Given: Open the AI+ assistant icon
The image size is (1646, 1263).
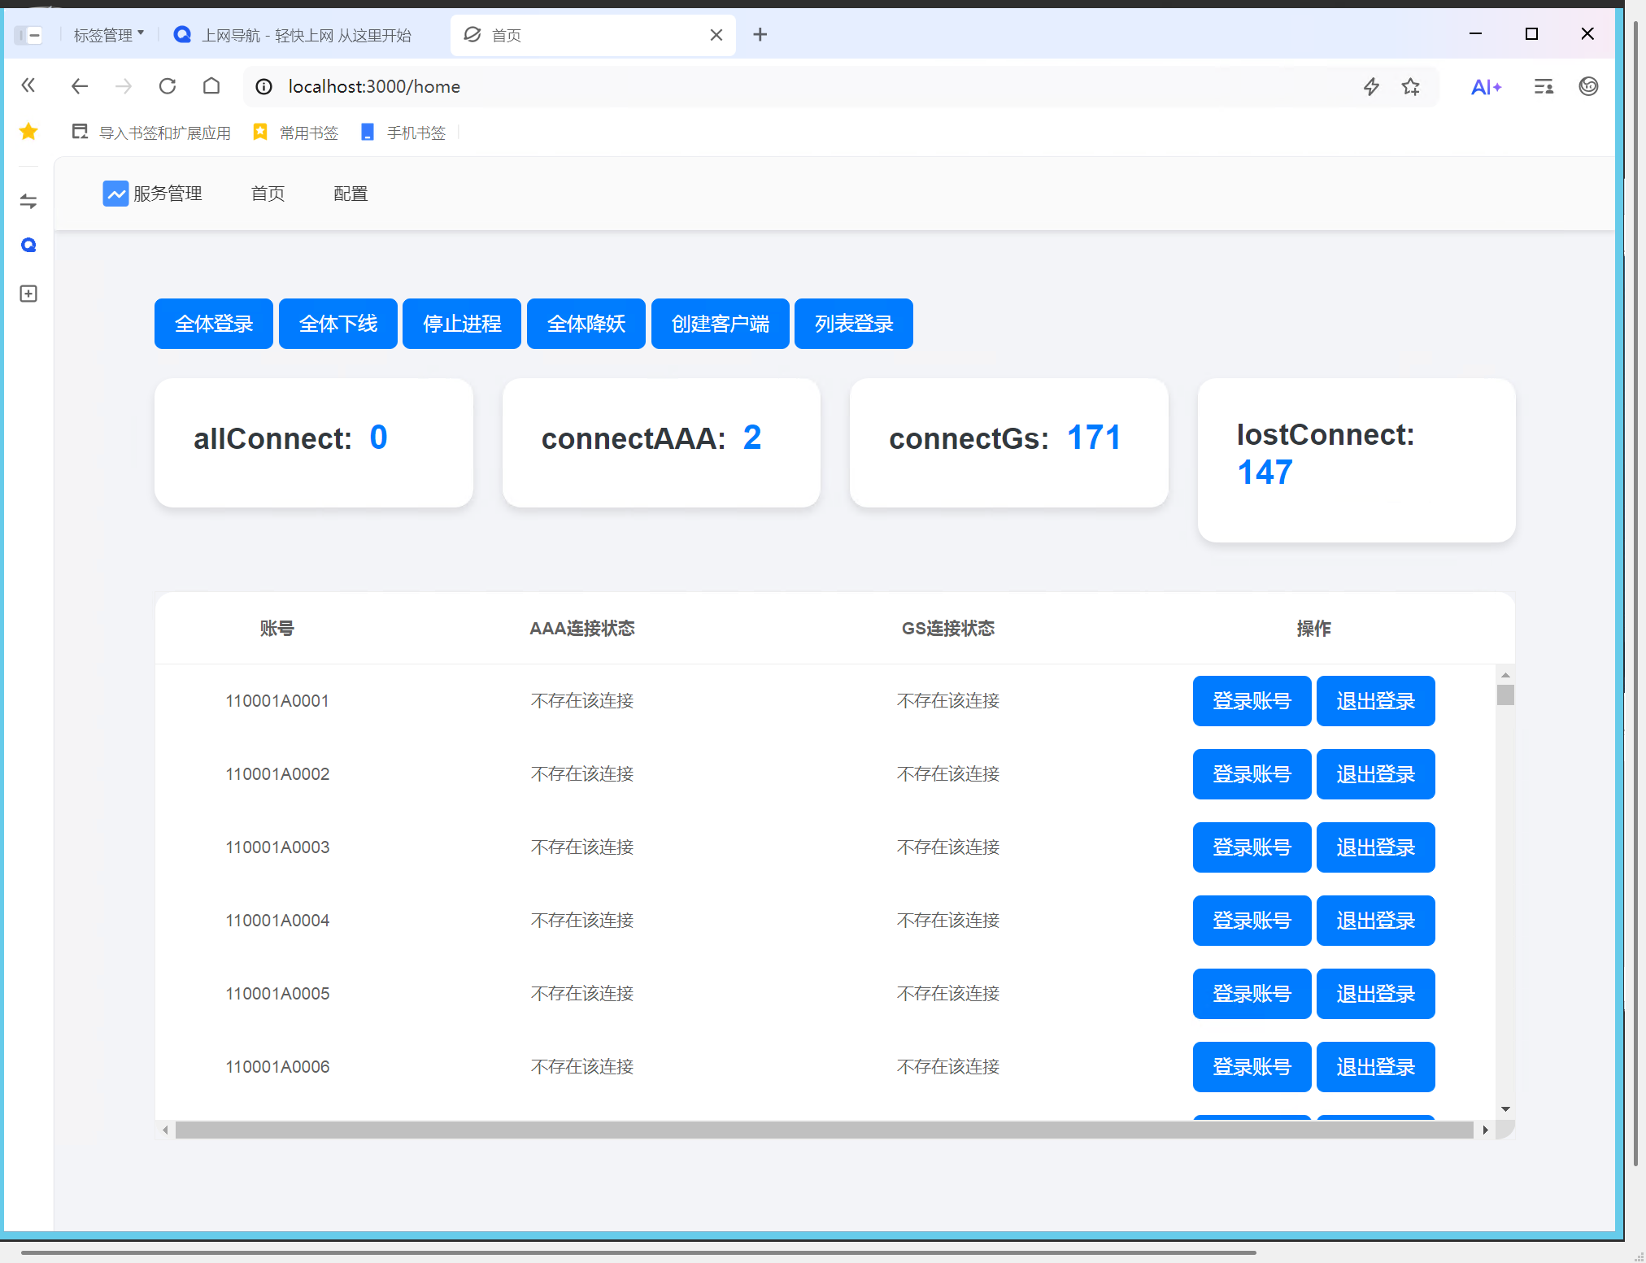Looking at the screenshot, I should (1486, 87).
